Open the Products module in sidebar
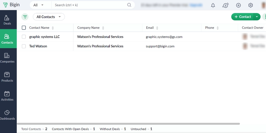 tap(7, 77)
